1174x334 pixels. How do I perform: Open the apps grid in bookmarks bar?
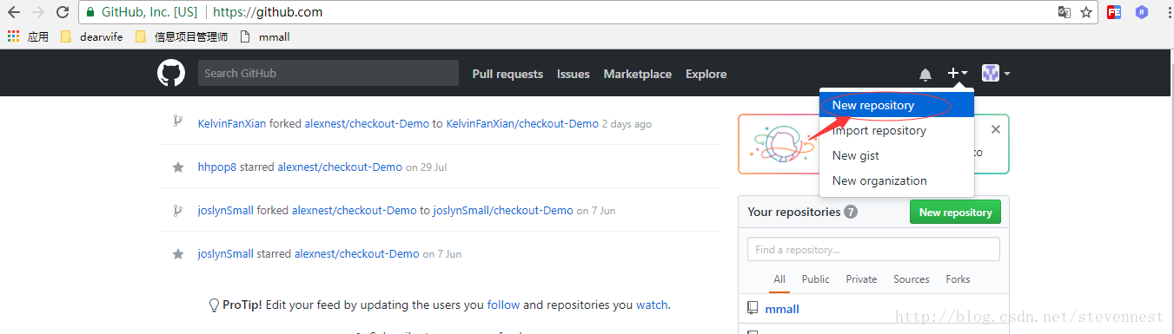(13, 36)
